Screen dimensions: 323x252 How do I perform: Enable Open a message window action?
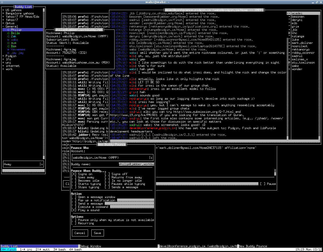(74, 197)
